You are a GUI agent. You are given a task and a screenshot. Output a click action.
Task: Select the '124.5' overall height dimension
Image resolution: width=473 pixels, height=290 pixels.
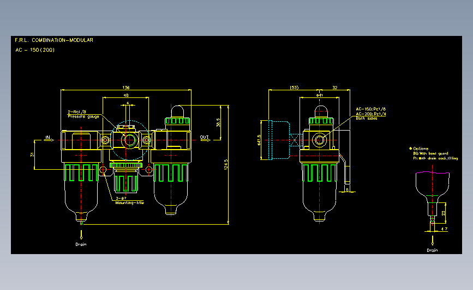[226, 164]
